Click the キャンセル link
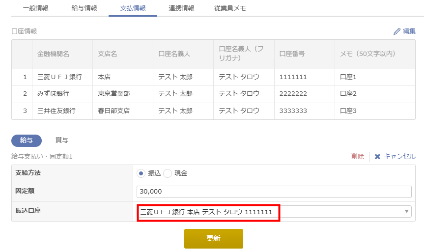This screenshot has height=252, width=426. click(399, 157)
